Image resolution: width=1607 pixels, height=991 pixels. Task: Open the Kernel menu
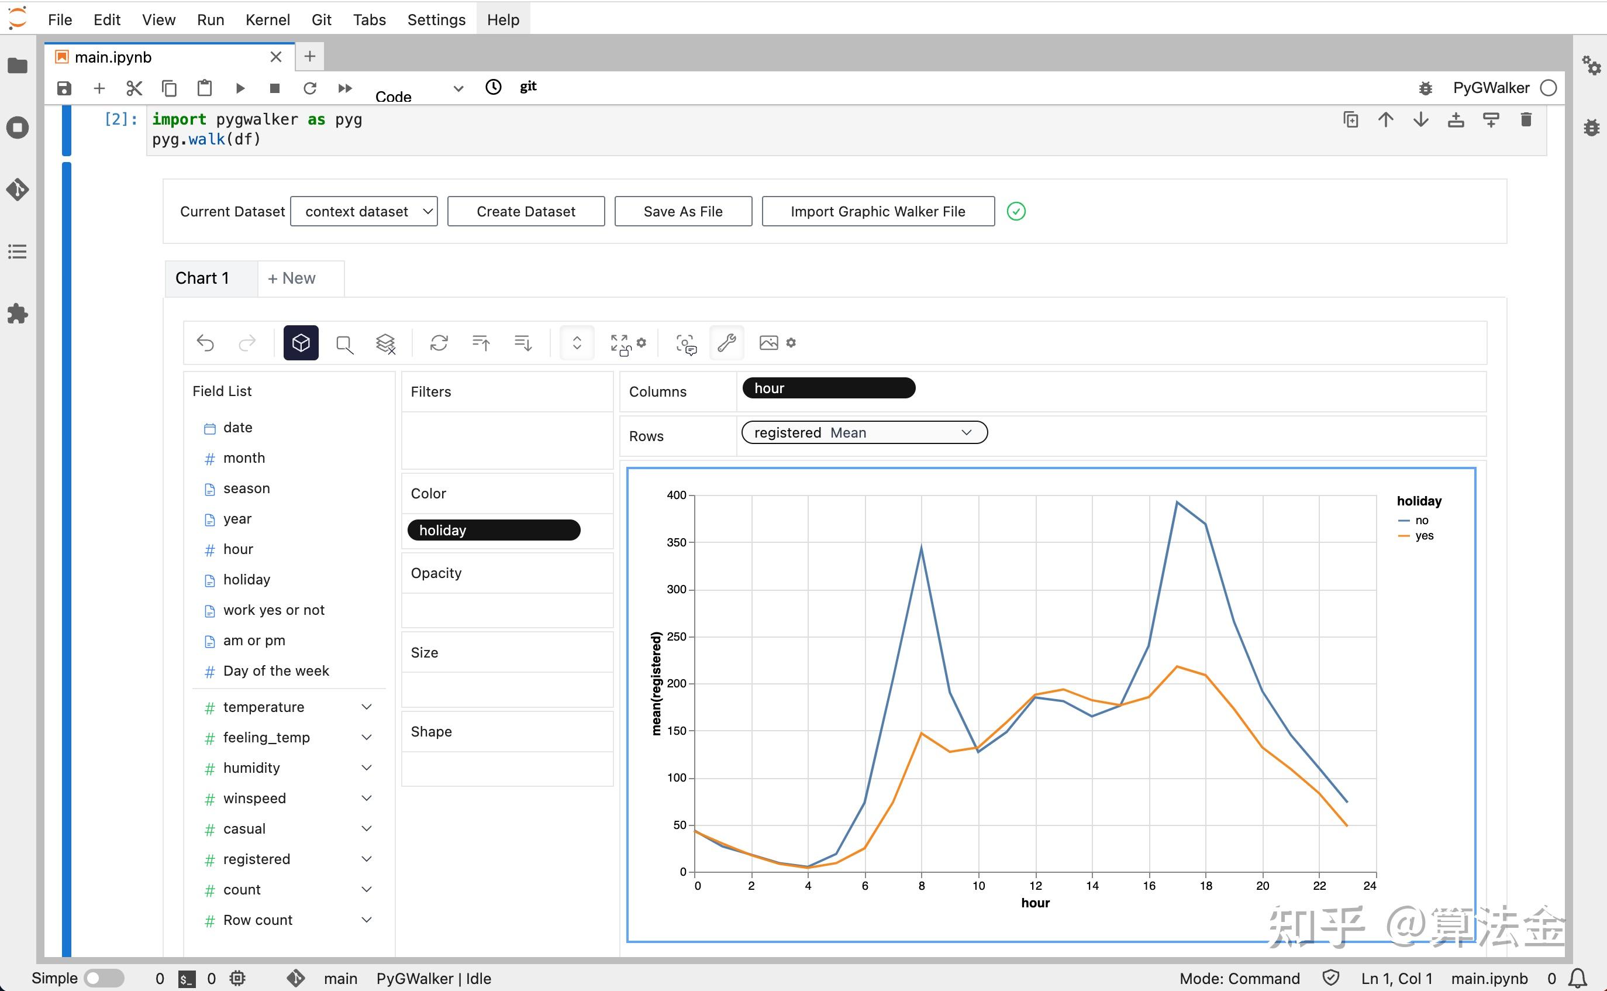click(x=267, y=20)
